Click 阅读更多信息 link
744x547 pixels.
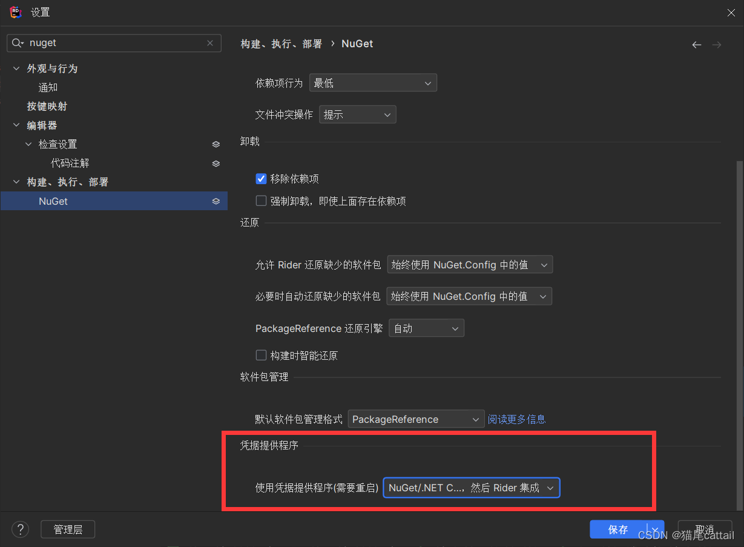516,419
